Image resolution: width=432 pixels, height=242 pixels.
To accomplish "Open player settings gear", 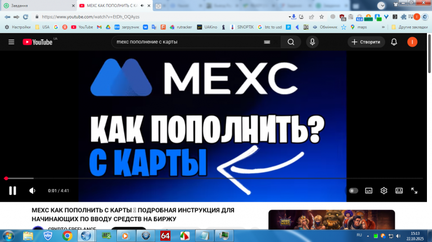I will tap(384, 190).
